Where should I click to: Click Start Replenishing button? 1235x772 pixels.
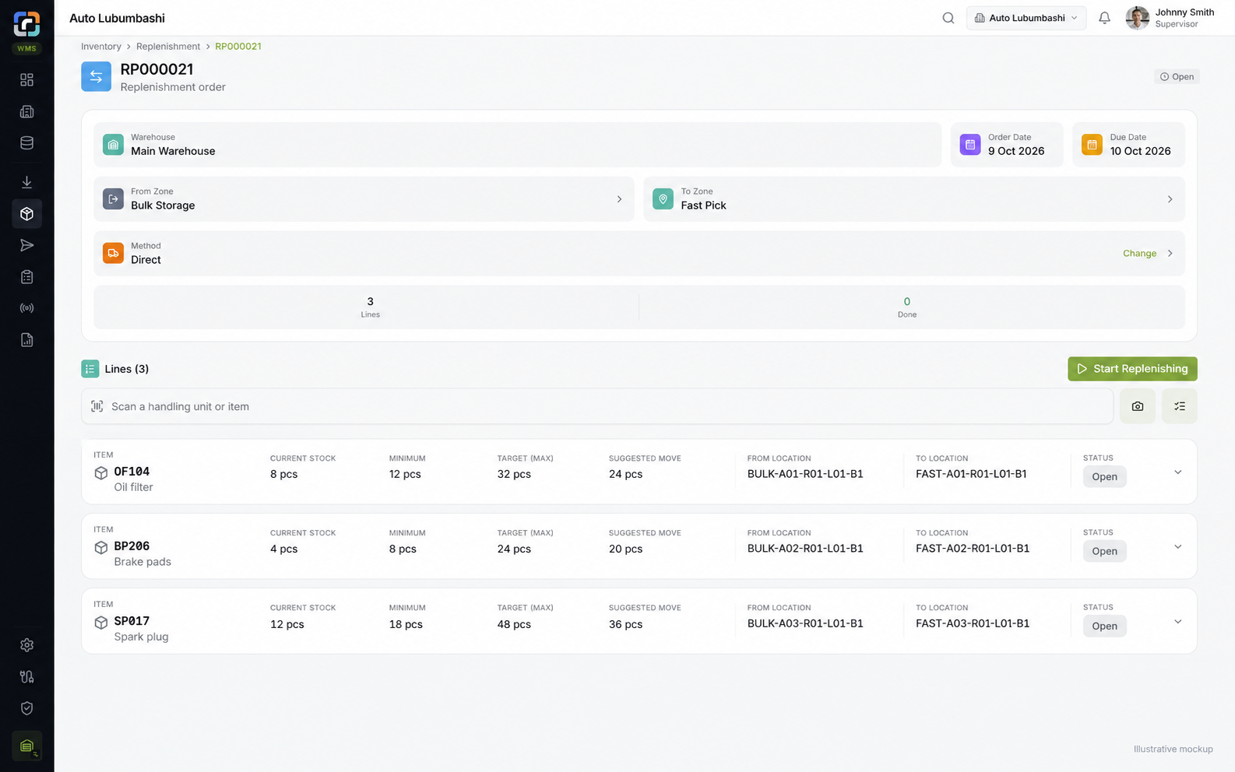pos(1132,369)
